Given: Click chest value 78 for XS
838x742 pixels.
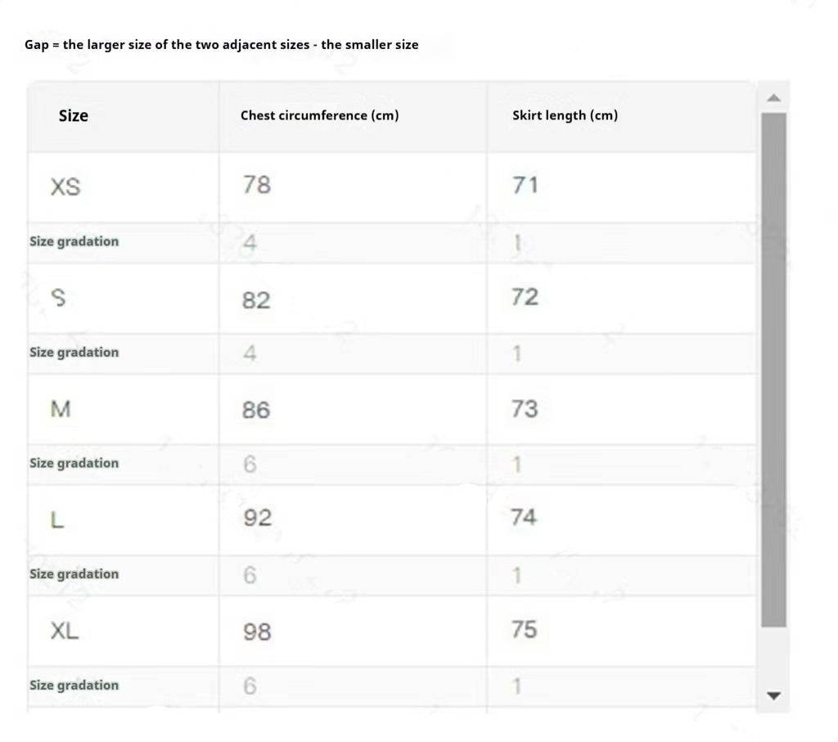Looking at the screenshot, I should (x=256, y=186).
